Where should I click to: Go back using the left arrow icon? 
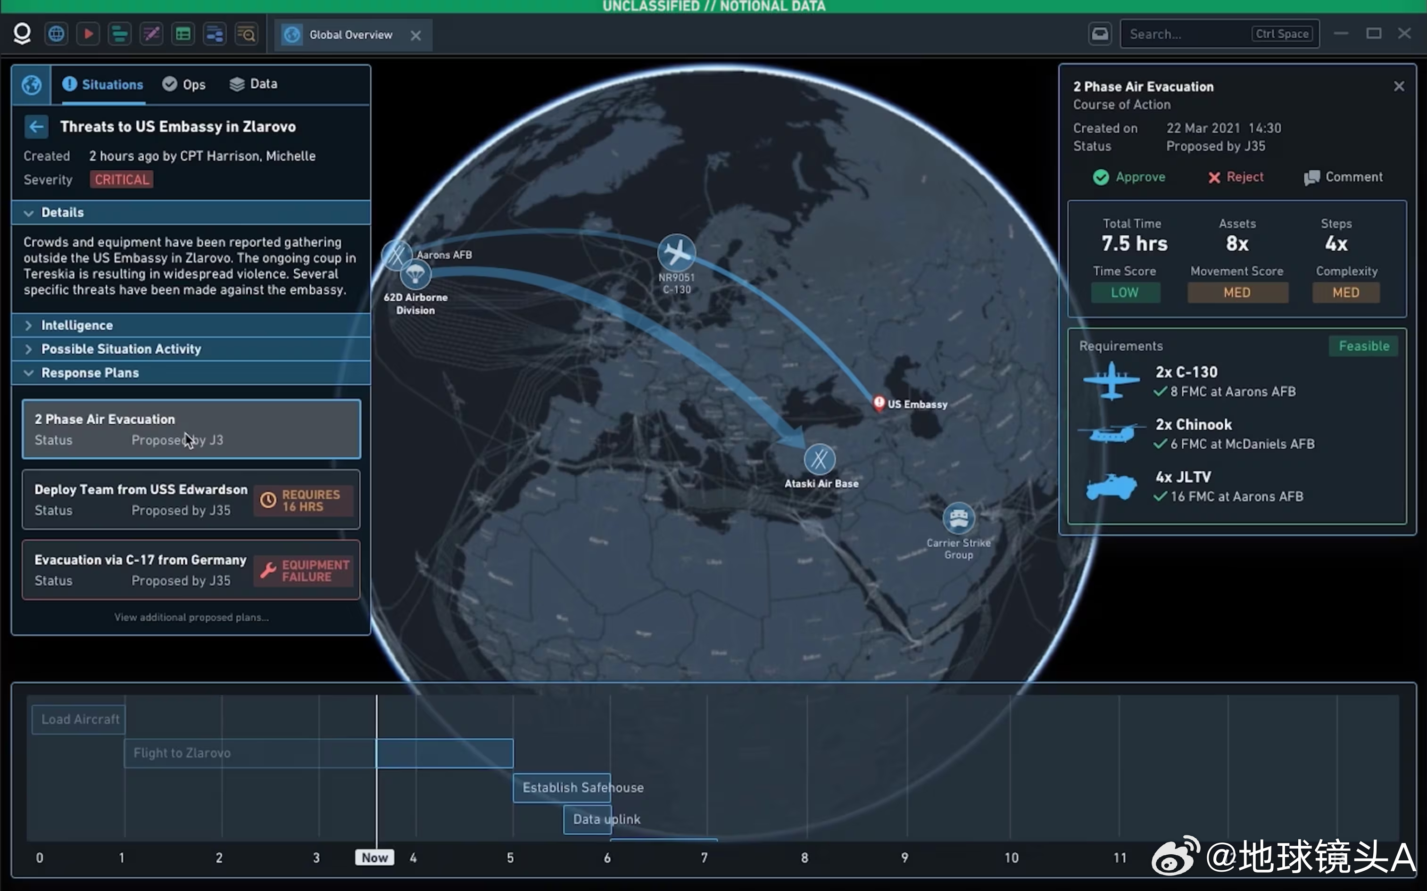coord(36,127)
